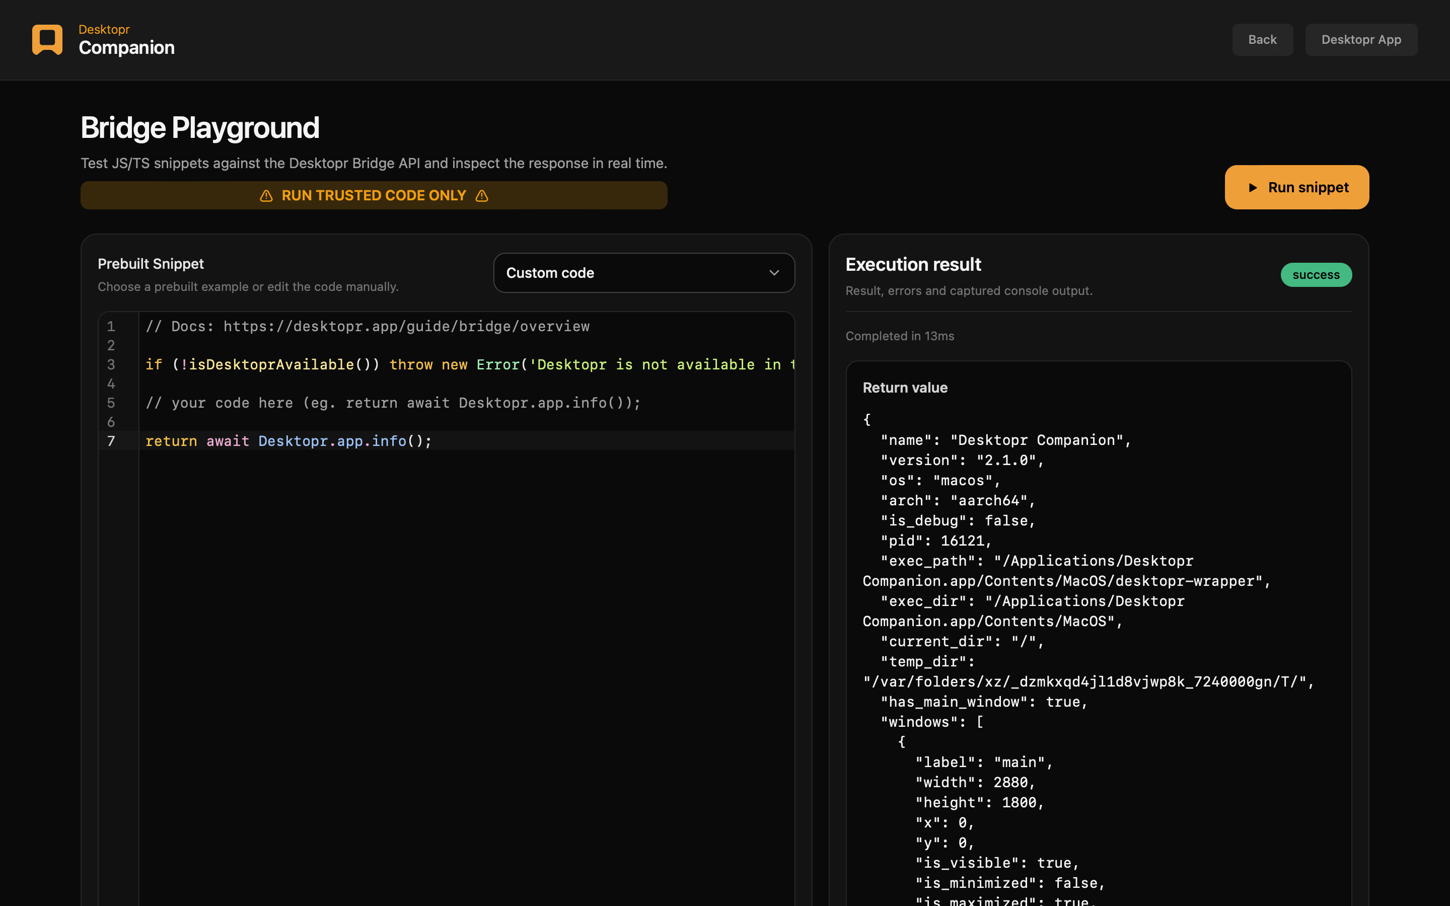Click the "width": 2880 line
The image size is (1450, 906).
point(975,783)
